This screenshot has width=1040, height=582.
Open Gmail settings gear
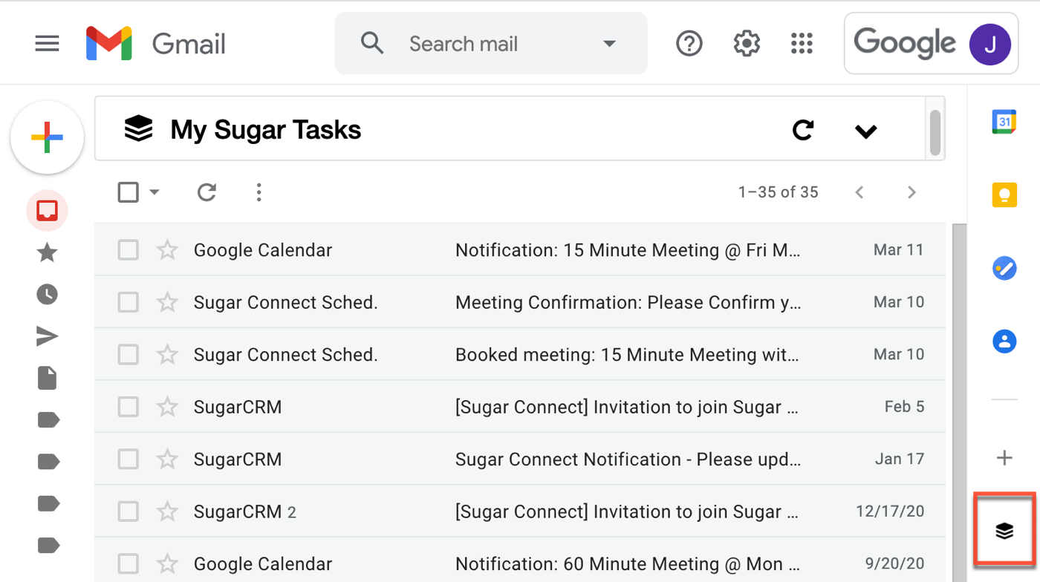point(747,44)
